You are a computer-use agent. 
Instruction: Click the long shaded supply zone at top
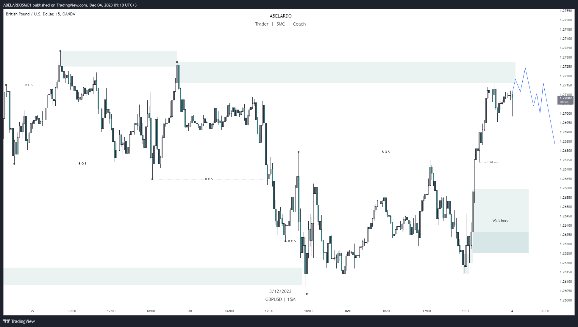pos(345,73)
